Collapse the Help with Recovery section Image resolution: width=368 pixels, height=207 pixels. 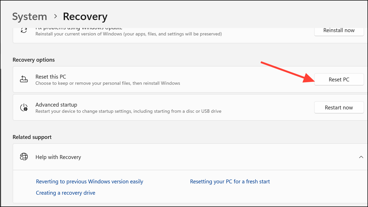[361, 157]
